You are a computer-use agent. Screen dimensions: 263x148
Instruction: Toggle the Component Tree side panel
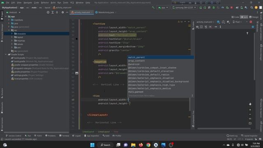193,119
